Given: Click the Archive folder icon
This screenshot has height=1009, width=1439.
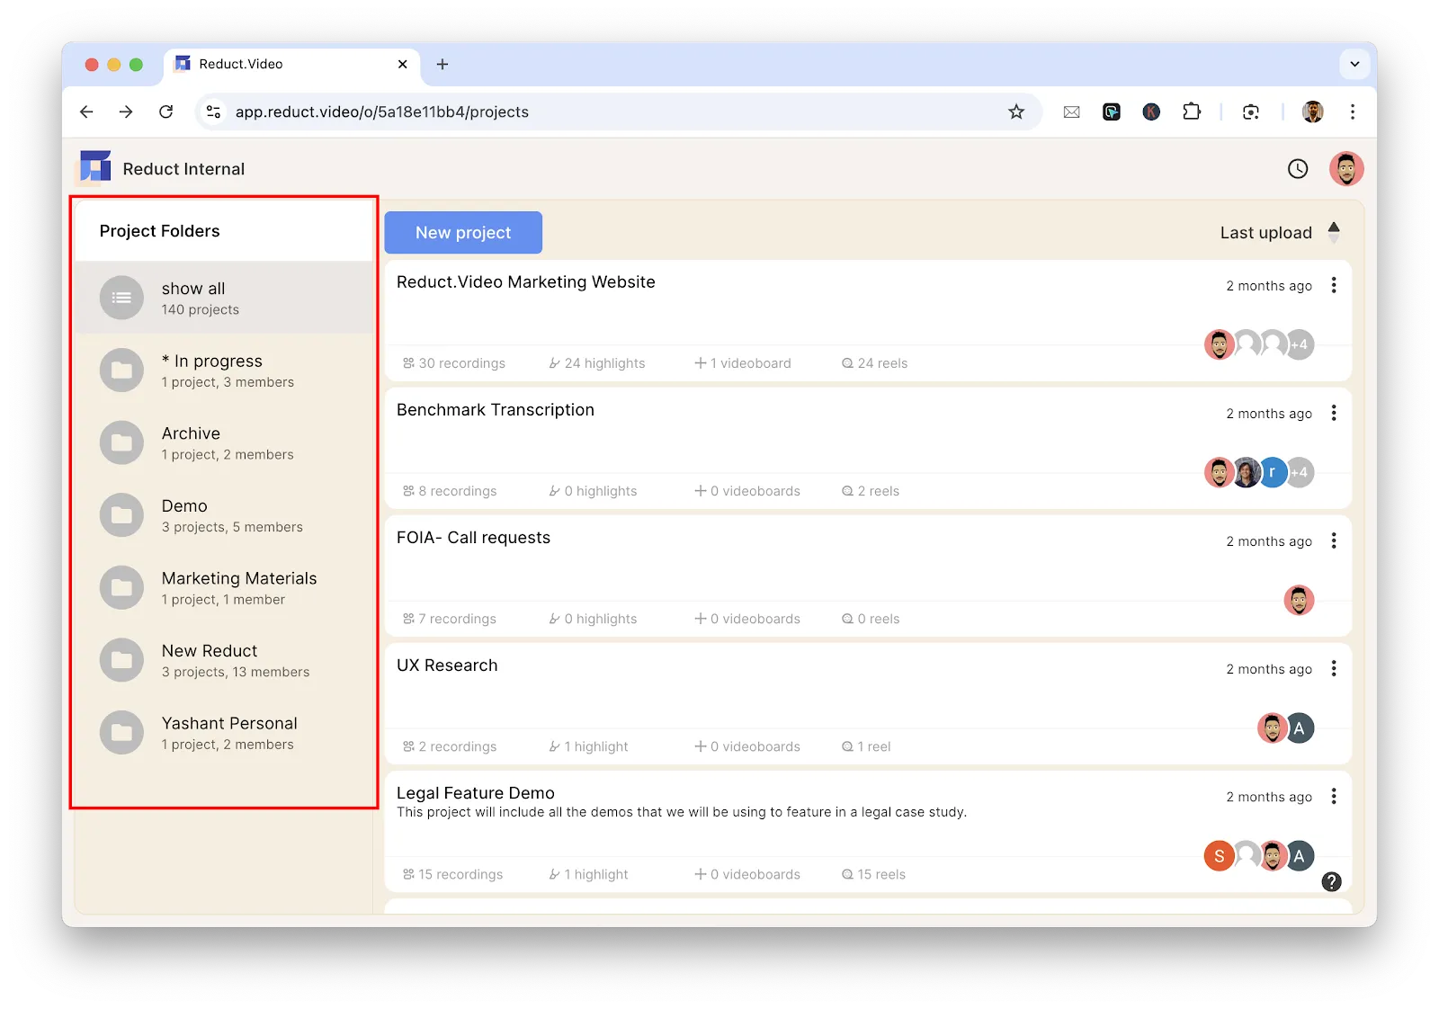Looking at the screenshot, I should (x=121, y=443).
